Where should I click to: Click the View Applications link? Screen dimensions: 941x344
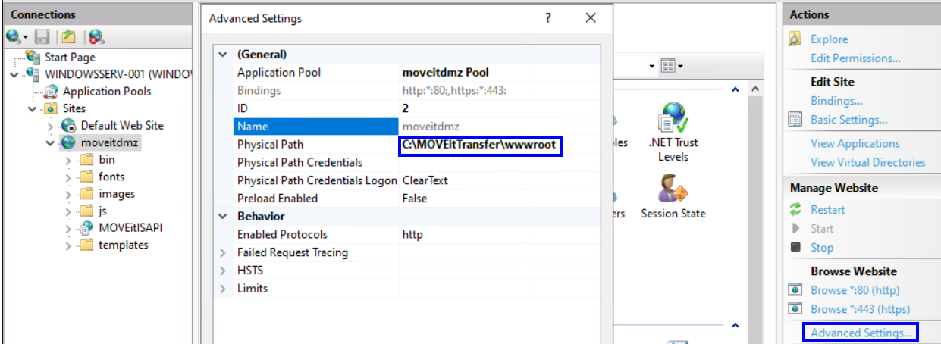click(x=855, y=143)
